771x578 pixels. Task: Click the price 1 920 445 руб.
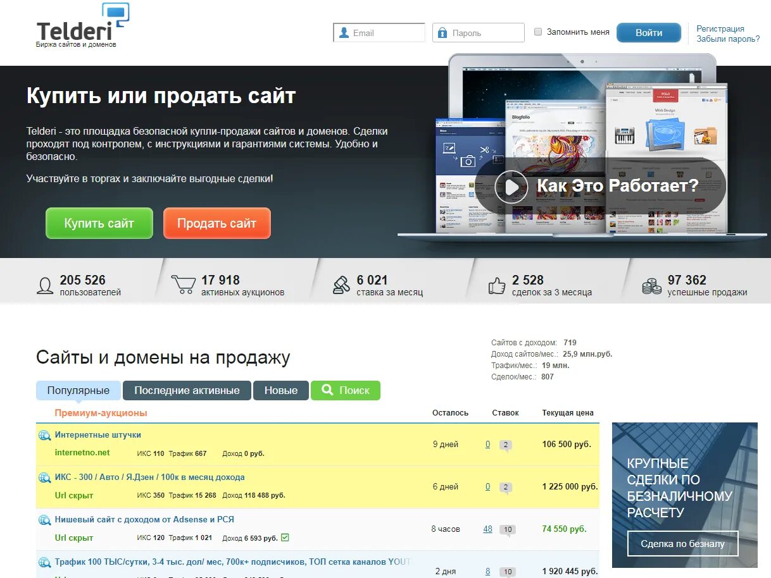coord(570,572)
